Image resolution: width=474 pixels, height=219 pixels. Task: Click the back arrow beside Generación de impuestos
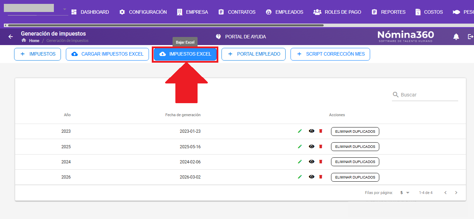tap(11, 37)
